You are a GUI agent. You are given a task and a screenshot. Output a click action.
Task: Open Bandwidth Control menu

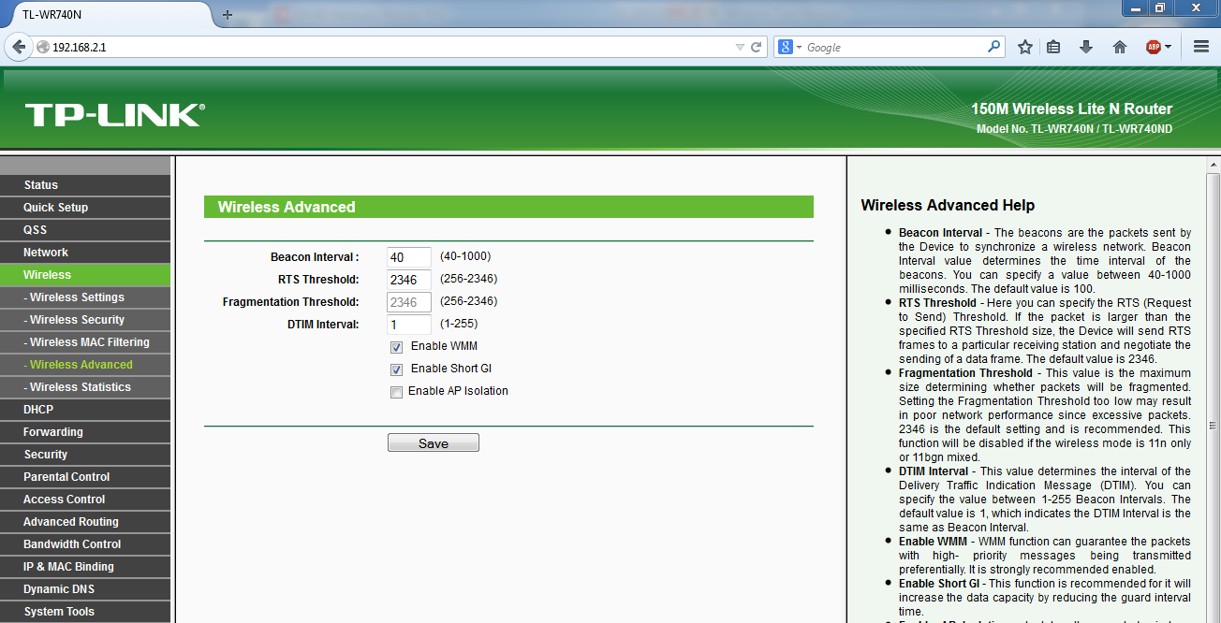[85, 544]
